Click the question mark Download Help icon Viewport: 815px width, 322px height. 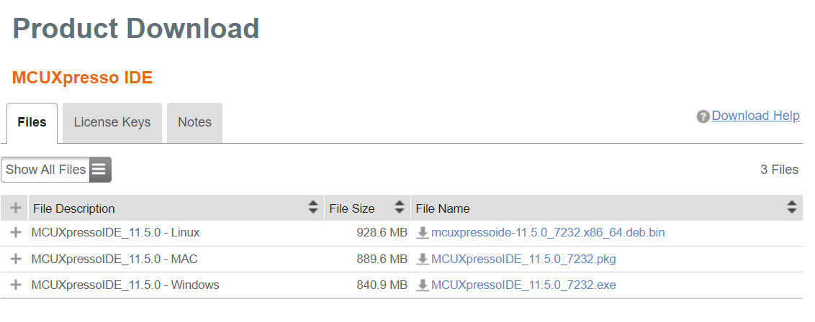pos(703,116)
